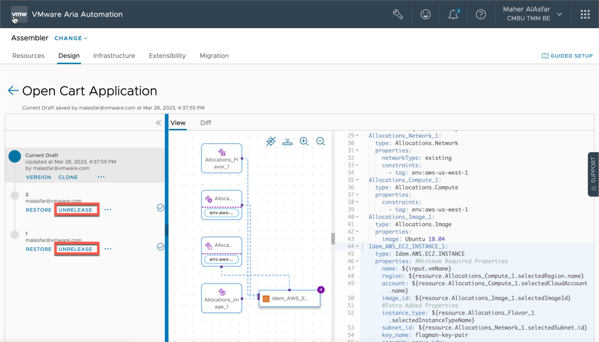Image resolution: width=599 pixels, height=342 pixels.
Task: Click RESTORE for version 1
Action: (39, 249)
